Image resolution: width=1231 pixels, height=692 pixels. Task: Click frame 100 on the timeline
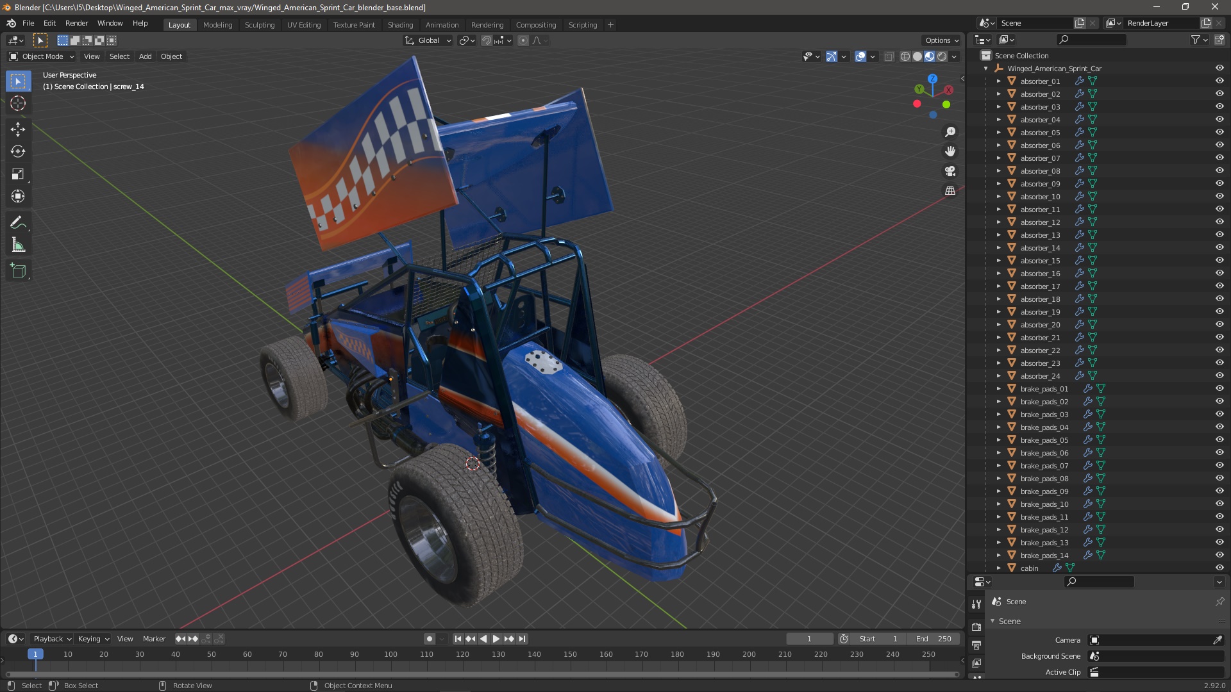[390, 654]
